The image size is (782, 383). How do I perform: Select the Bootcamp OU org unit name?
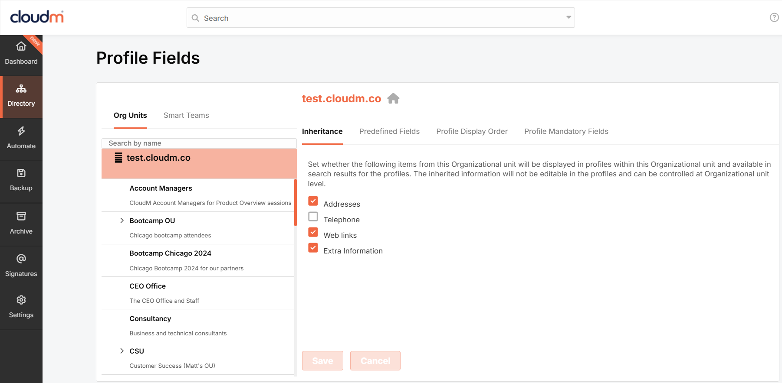pyautogui.click(x=152, y=221)
